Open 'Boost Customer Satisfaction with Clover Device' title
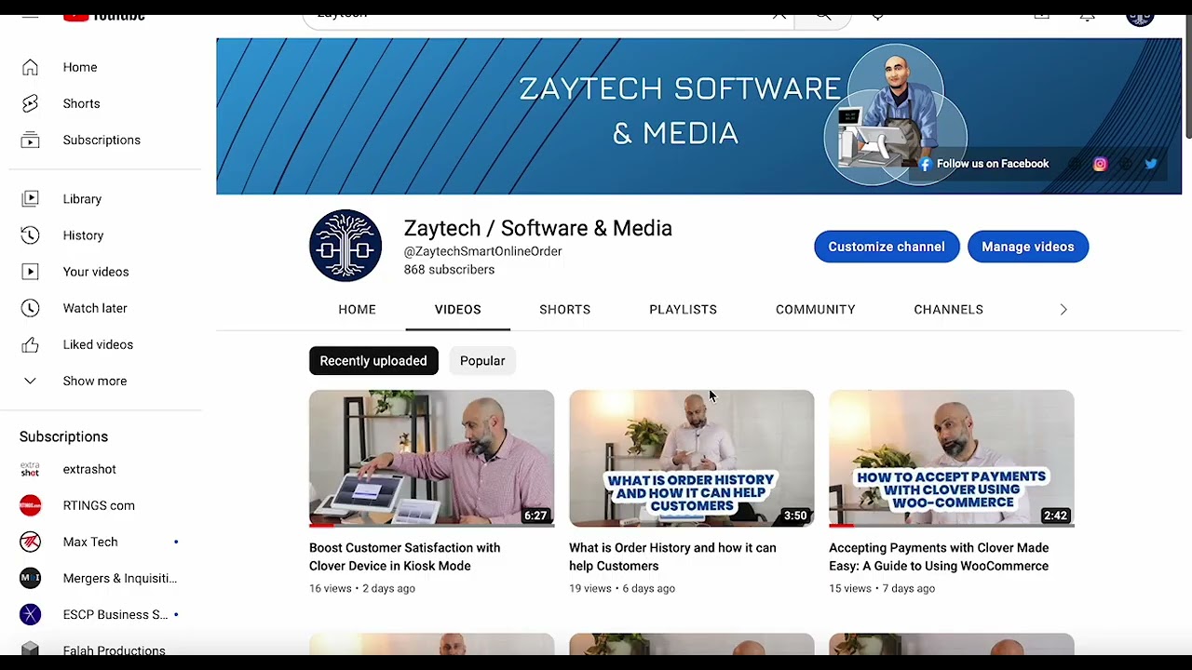Viewport: 1192px width, 670px height. tap(404, 556)
